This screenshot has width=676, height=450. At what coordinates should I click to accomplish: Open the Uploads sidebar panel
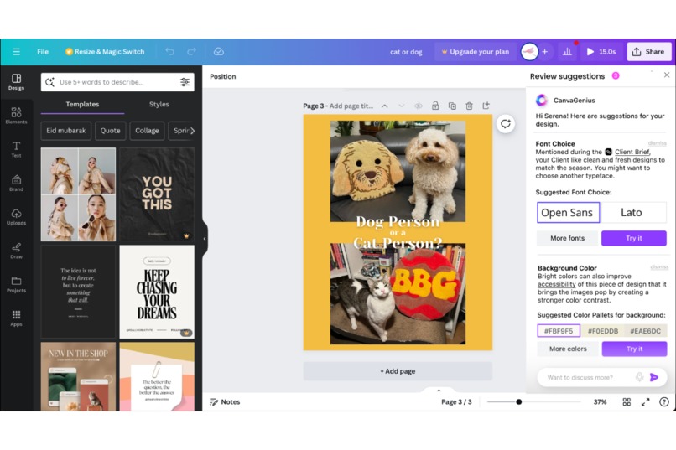17,217
